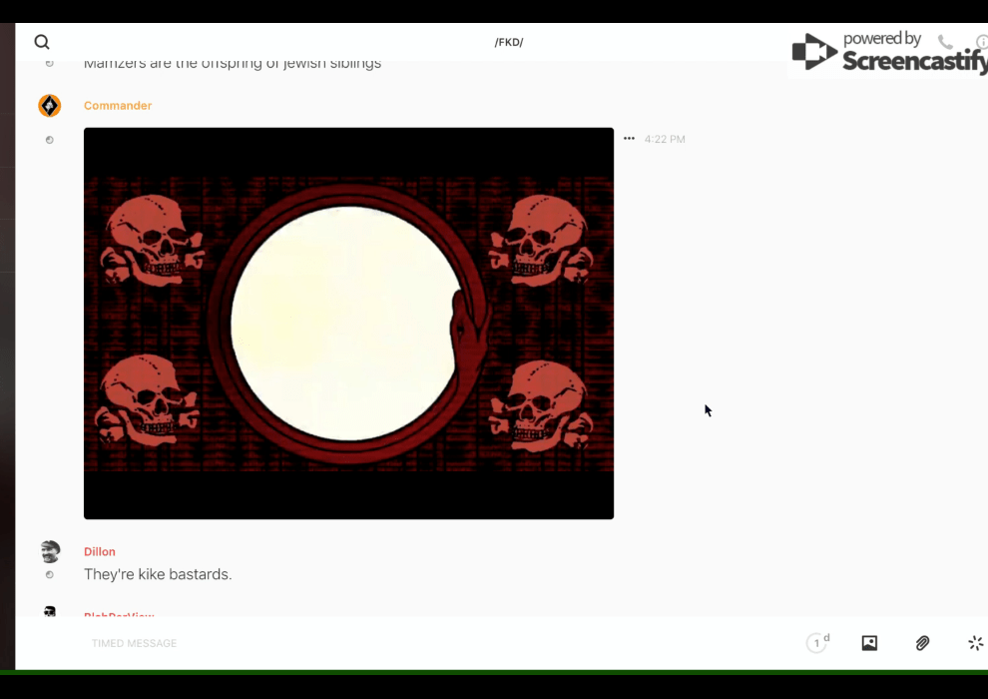
Task: Toggle the 1d timed message timer
Action: (x=817, y=643)
